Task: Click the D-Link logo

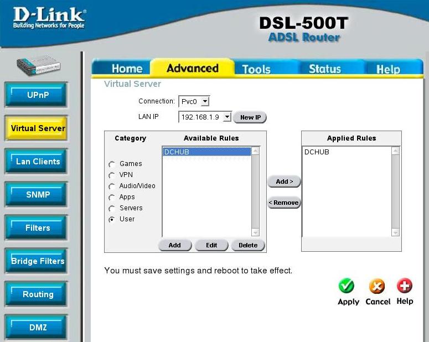Action: 49,18
